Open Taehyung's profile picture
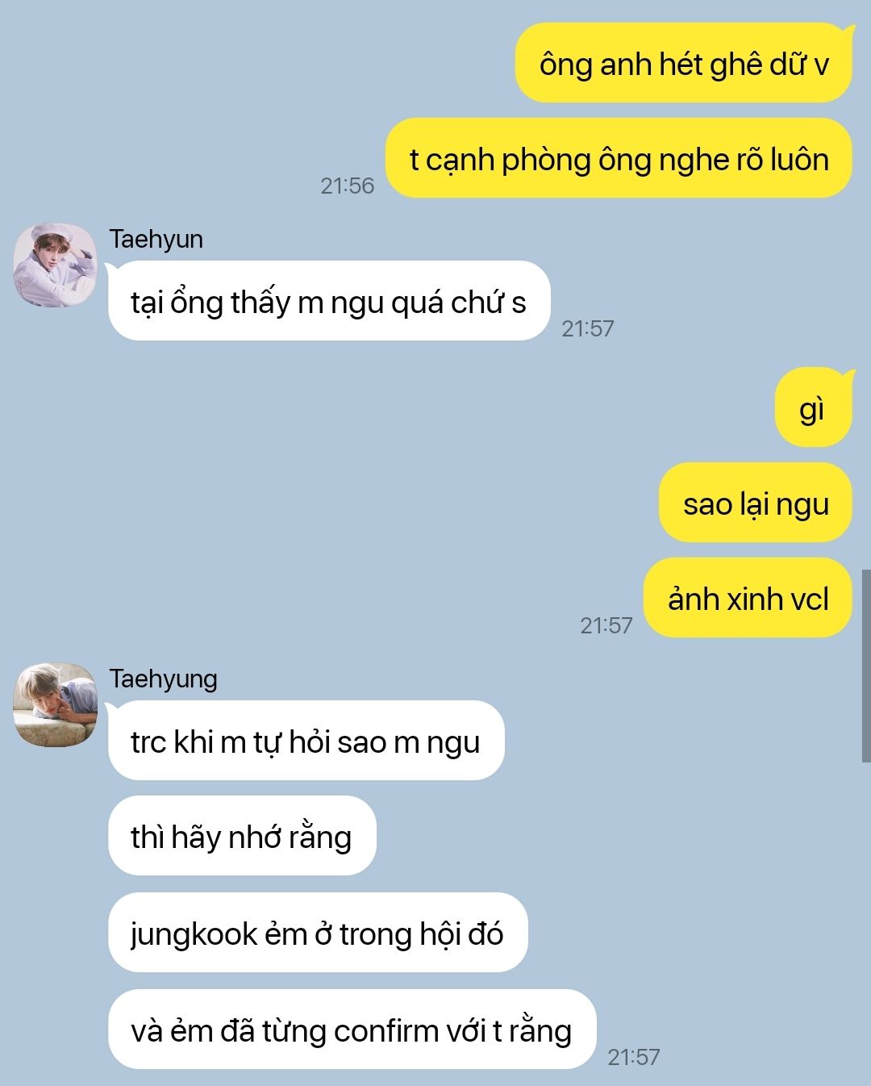This screenshot has height=1086, width=871. click(x=55, y=704)
